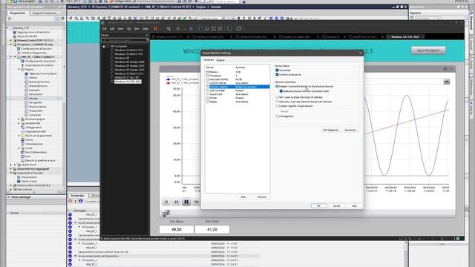Image resolution: width=475 pixels, height=267 pixels.
Task: Select the Bridged network connection radio button
Action: [277, 87]
